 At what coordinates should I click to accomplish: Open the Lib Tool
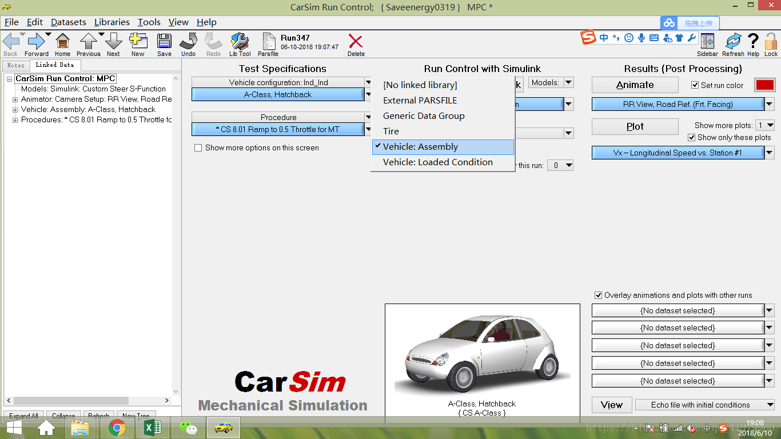click(240, 41)
